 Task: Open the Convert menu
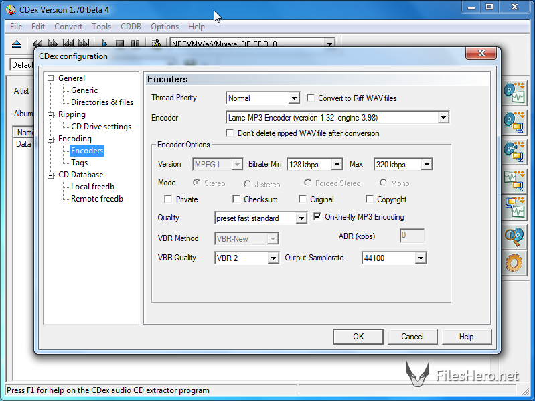click(68, 27)
